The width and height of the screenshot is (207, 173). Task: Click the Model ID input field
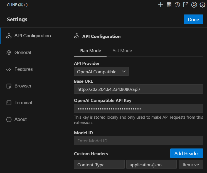click(138, 141)
